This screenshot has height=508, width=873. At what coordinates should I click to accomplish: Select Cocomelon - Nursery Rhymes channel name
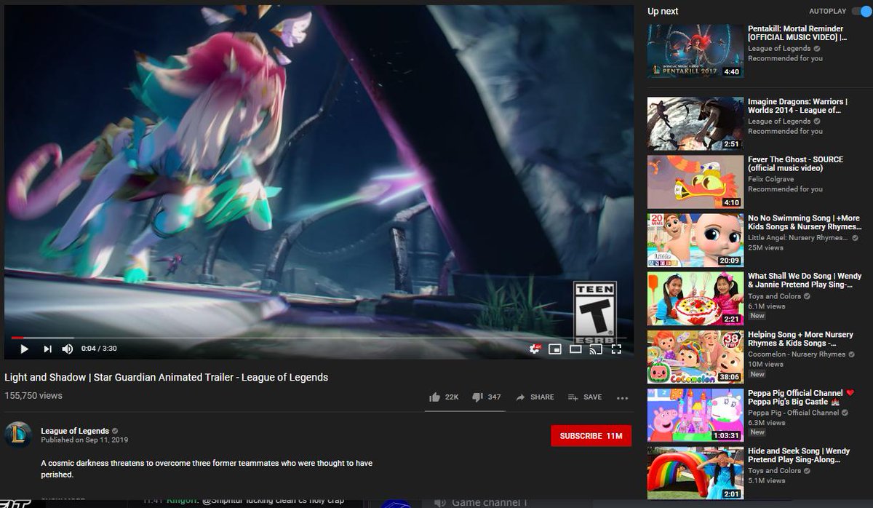[x=797, y=354]
